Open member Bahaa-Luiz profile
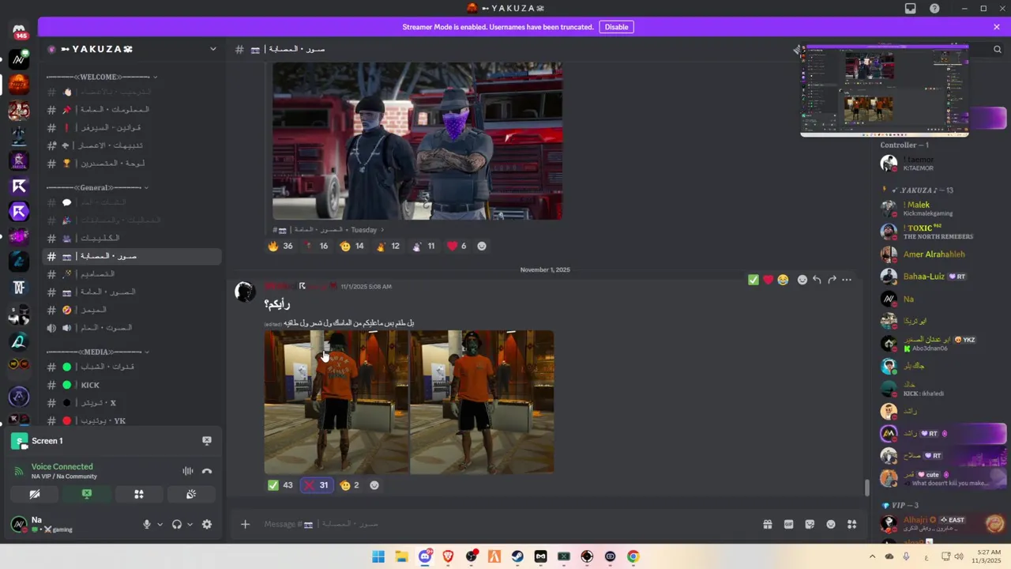This screenshot has width=1011, height=569. coord(941,277)
